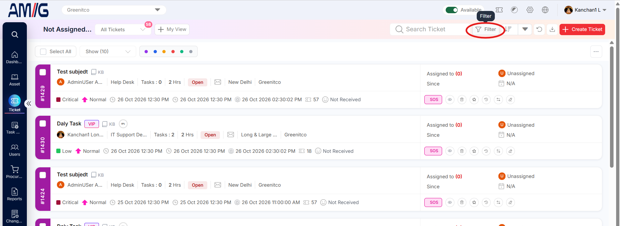Click the settings gear icon in header
This screenshot has width=620, height=226.
530,10
